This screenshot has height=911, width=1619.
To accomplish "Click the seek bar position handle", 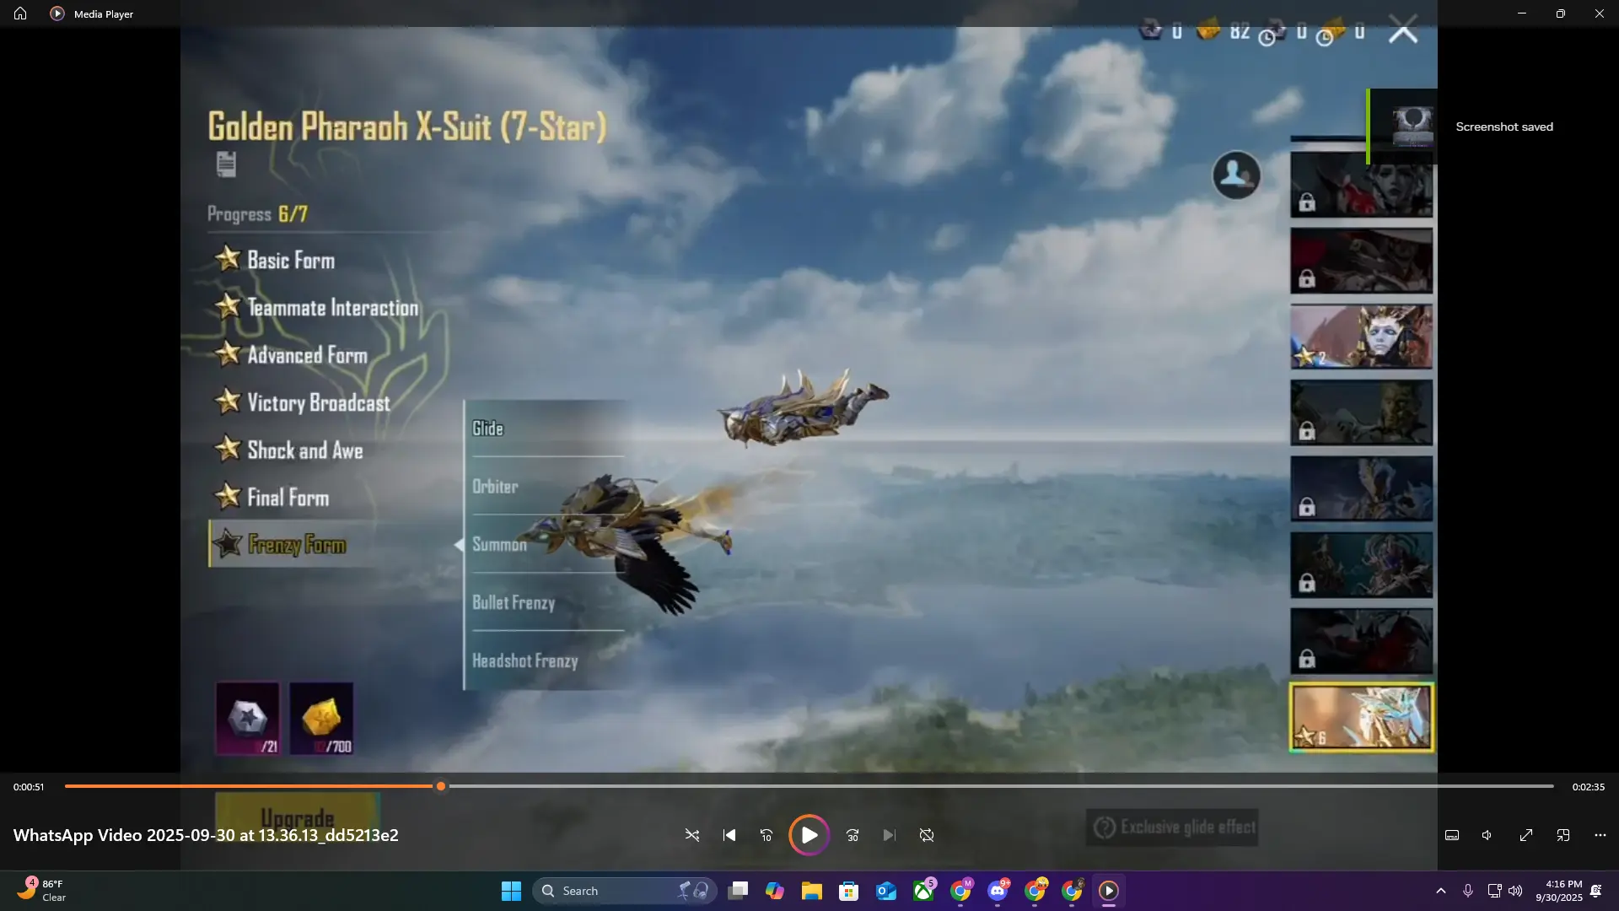I will coord(441,786).
